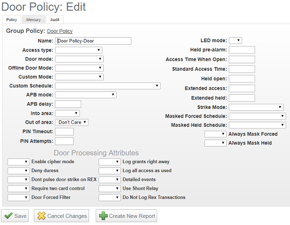Viewport: 290px width, 225px height.
Task: Open the Audit tab
Action: pyautogui.click(x=55, y=20)
